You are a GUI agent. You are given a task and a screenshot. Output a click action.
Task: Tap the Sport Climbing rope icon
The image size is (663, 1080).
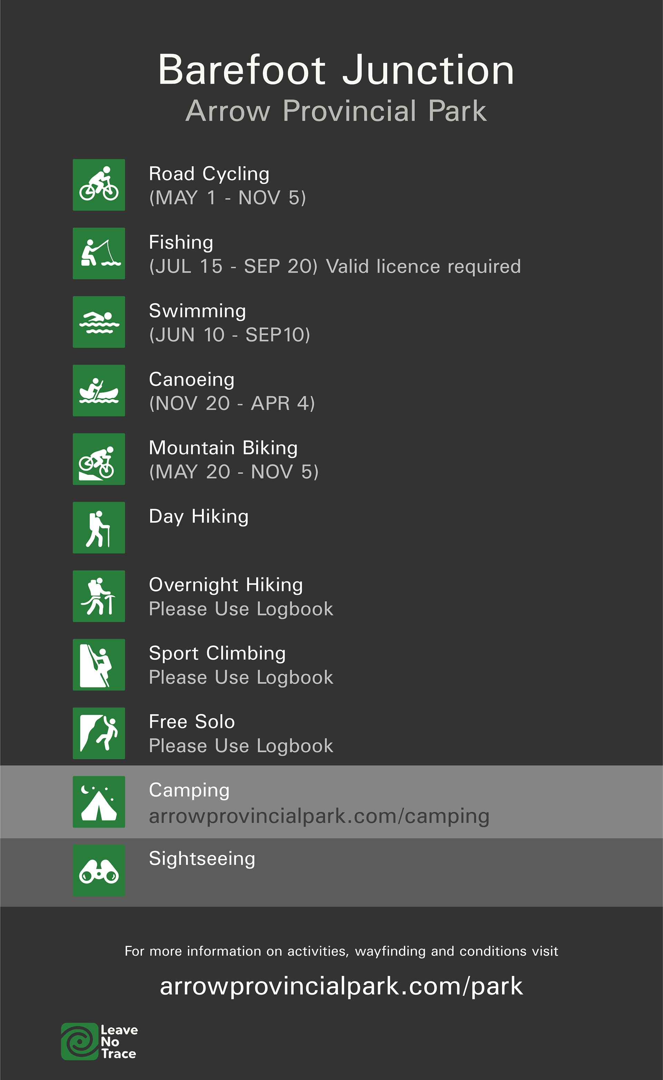[99, 664]
